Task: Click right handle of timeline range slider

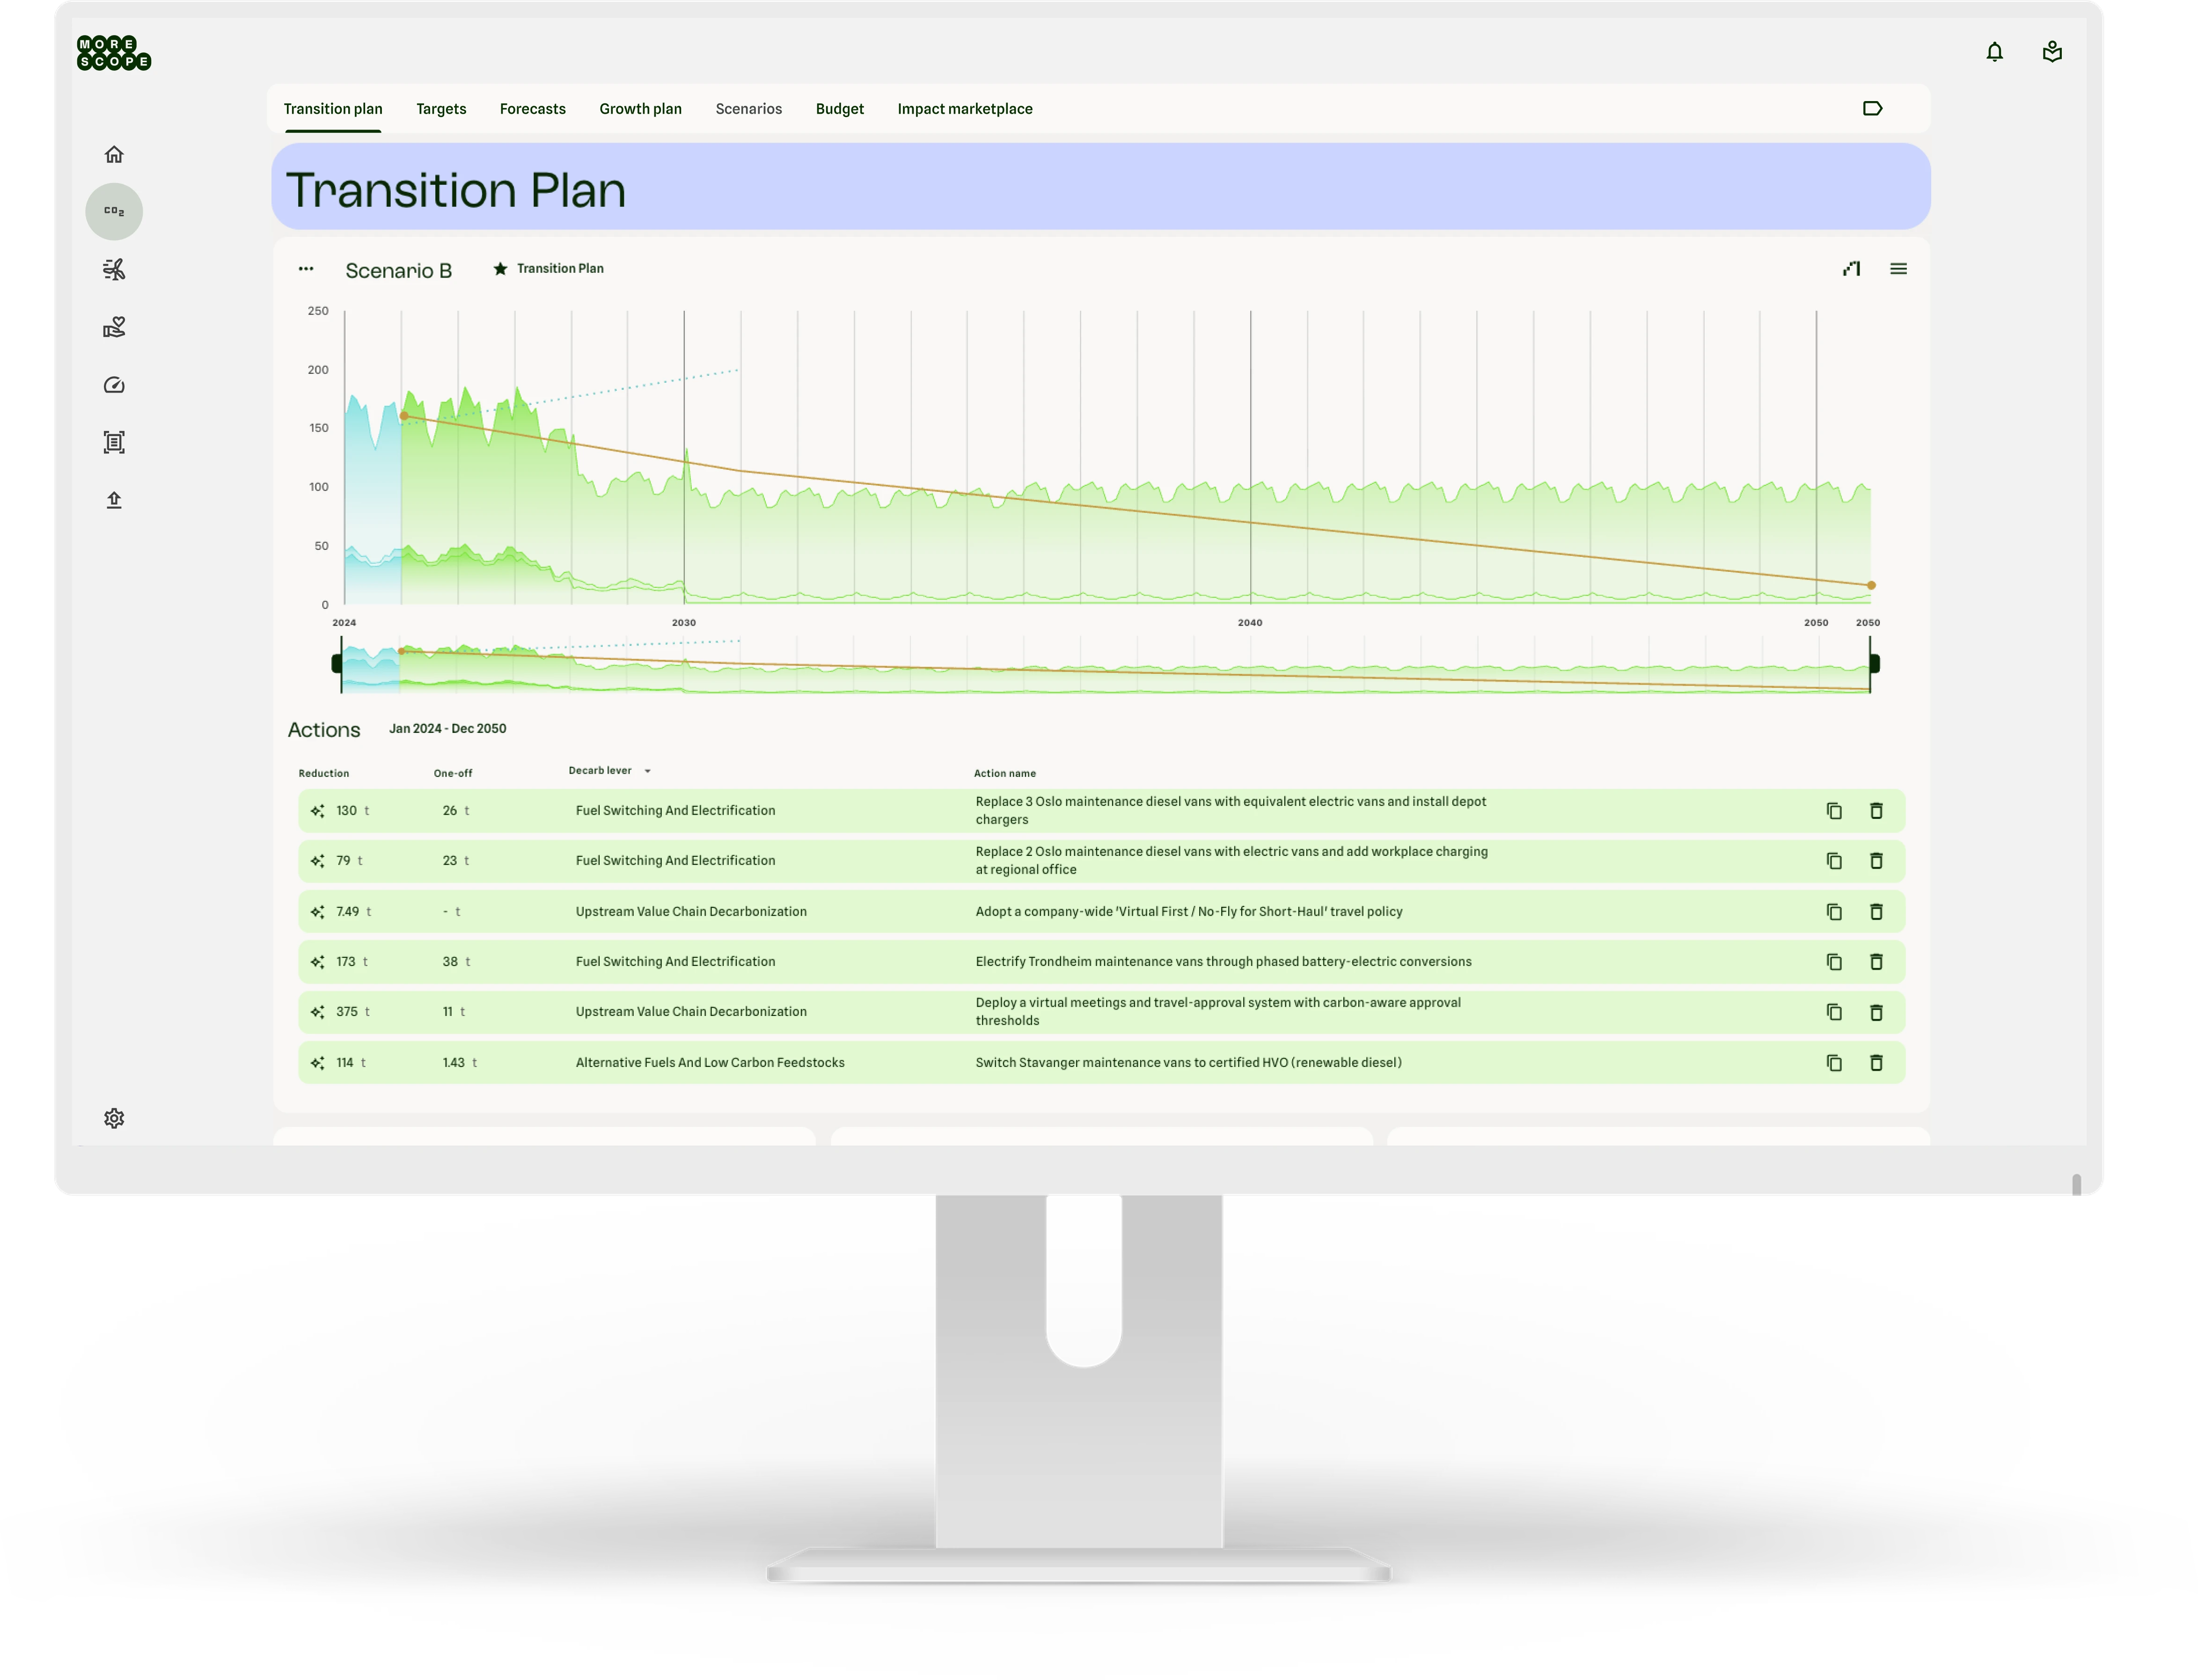Action: 1874,663
